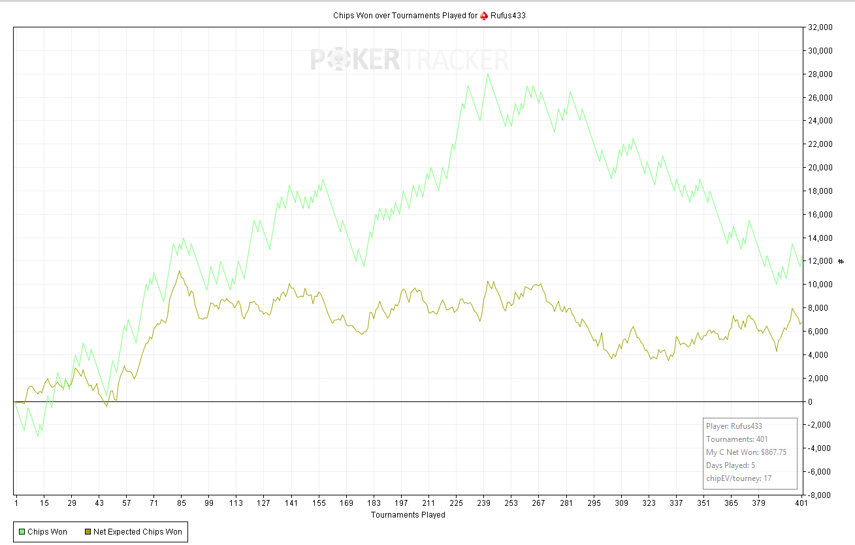Click the 169 tick on the x-axis

346,504
